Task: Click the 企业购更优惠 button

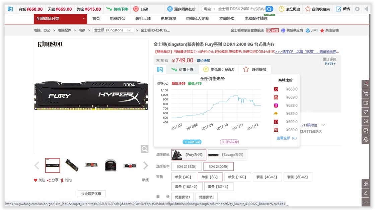Action: point(91,194)
